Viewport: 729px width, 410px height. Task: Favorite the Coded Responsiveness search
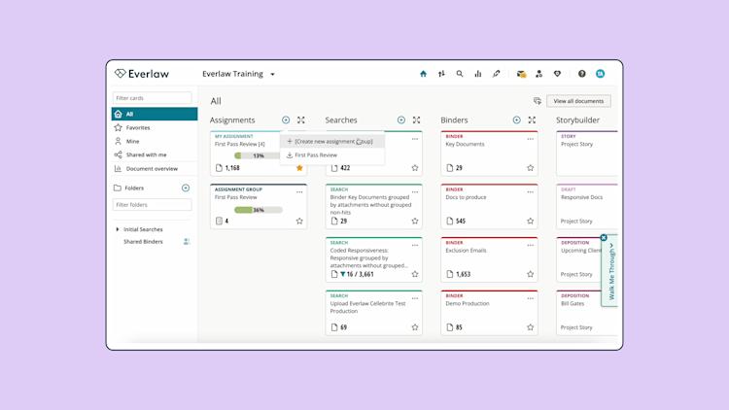coord(415,274)
